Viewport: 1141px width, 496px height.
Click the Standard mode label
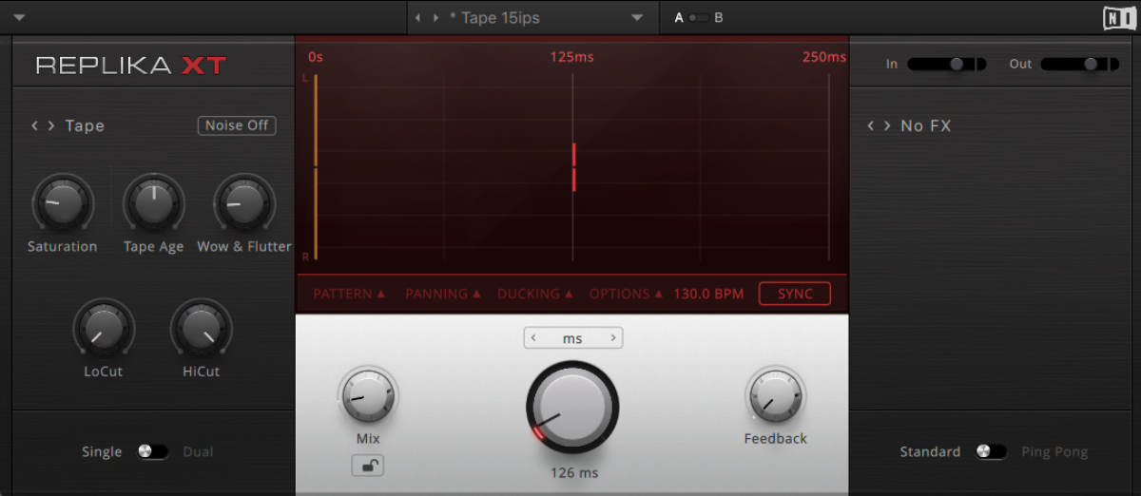[x=930, y=451]
